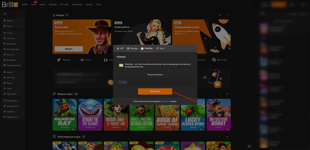310x150 pixels.
Task: Switch to the VIP tab in dialog
Action: coord(120,48)
